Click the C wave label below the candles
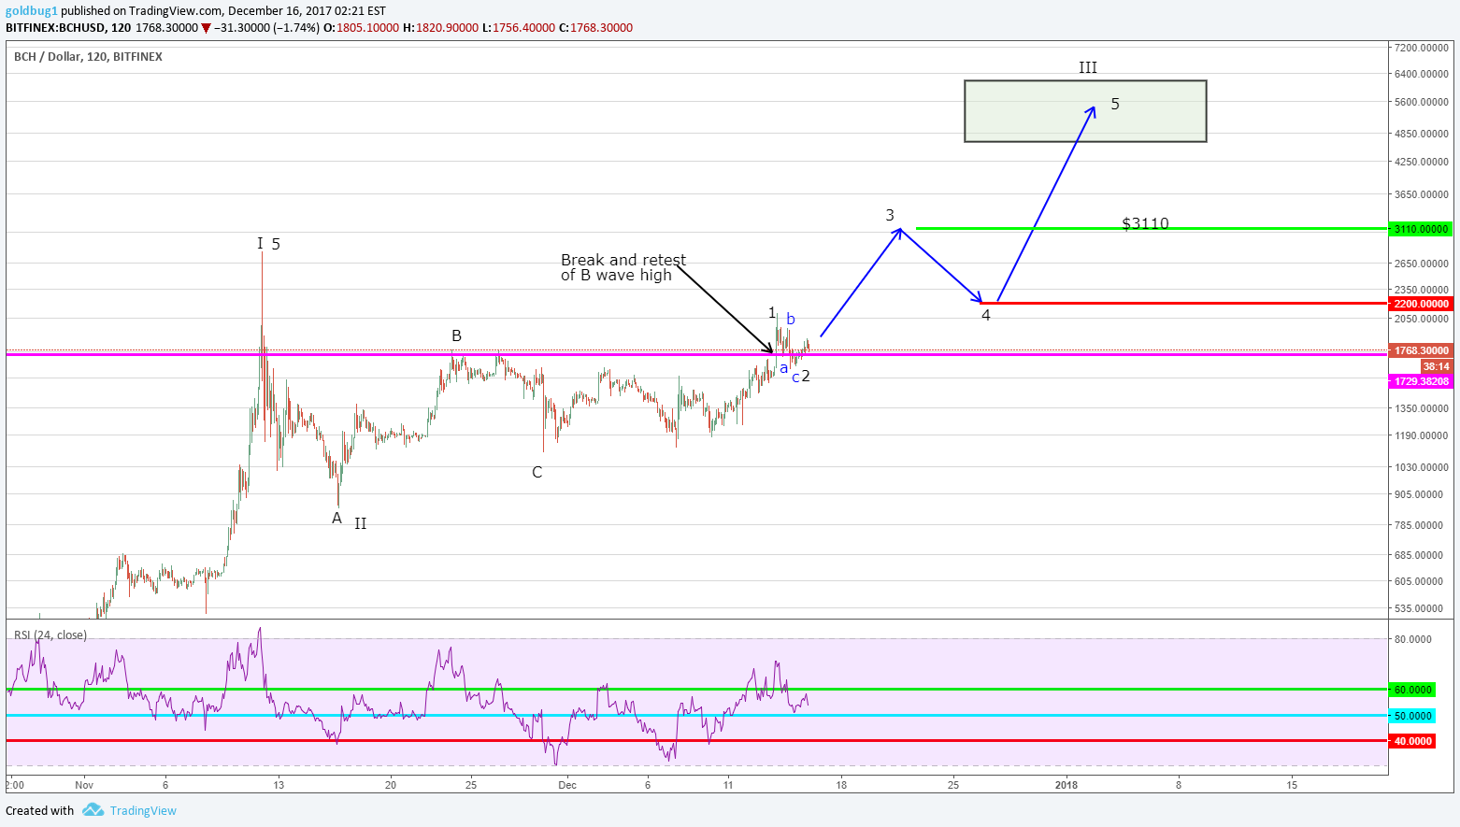Viewport: 1460px width, 827px height. tap(537, 473)
